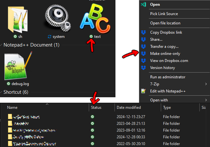
Task: Click the Notepad++ icon beside Edit entry
Action: pyautogui.click(x=143, y=91)
